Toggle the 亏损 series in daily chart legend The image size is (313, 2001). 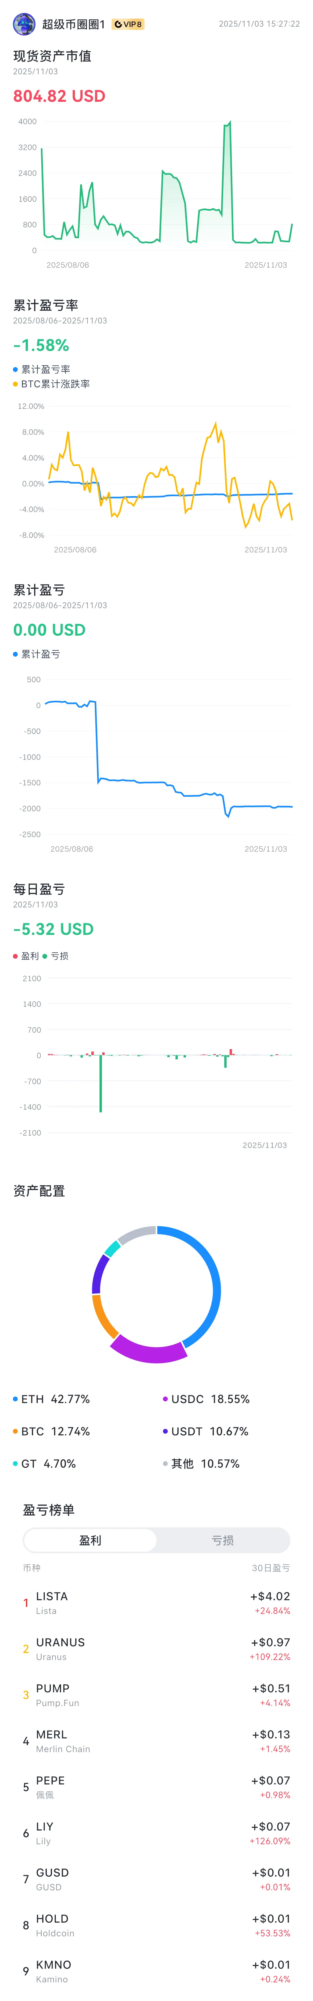(56, 956)
